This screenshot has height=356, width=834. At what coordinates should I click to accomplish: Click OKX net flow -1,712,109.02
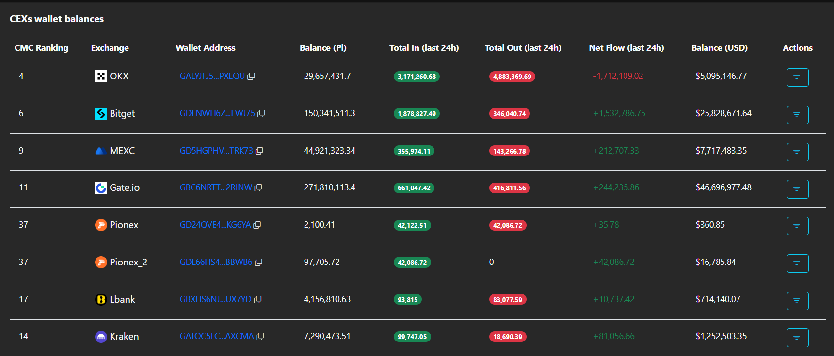(618, 76)
